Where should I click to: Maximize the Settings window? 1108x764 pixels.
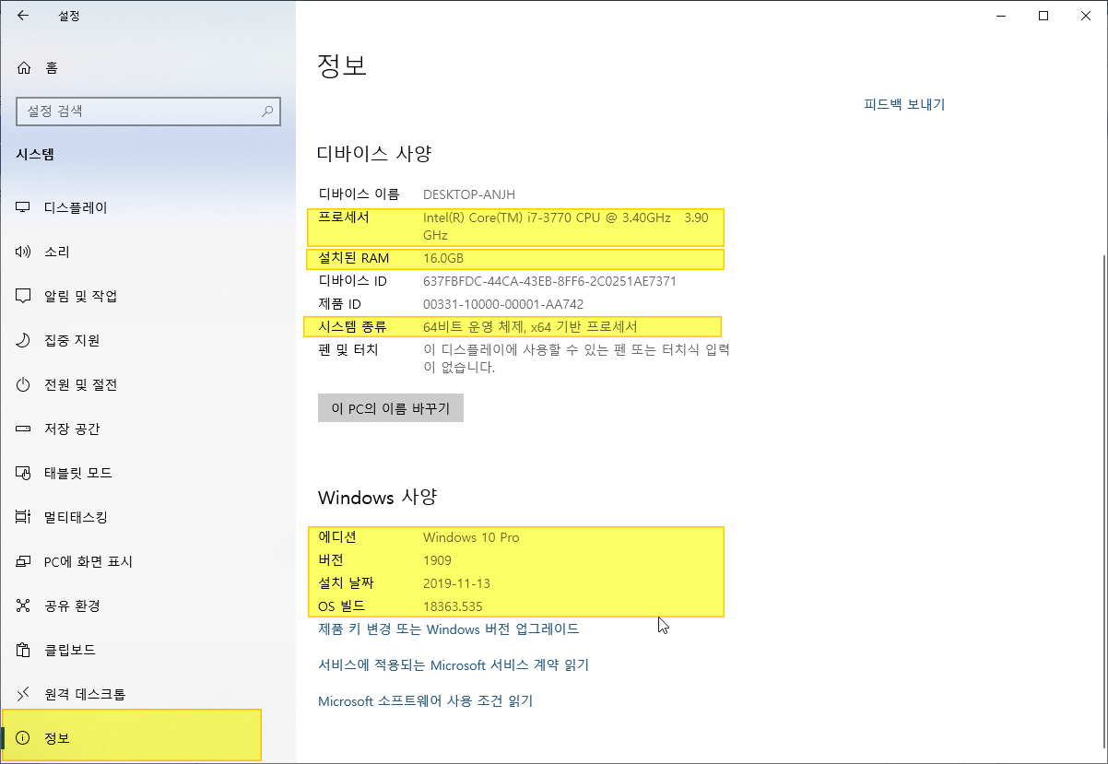click(1043, 15)
